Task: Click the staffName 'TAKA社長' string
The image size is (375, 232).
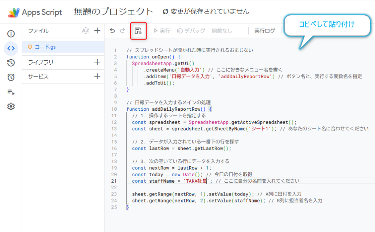Action: (196, 181)
